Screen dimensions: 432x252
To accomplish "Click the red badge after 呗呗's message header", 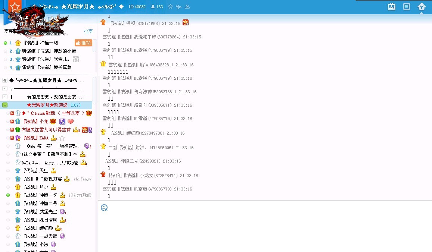I will [185, 23].
